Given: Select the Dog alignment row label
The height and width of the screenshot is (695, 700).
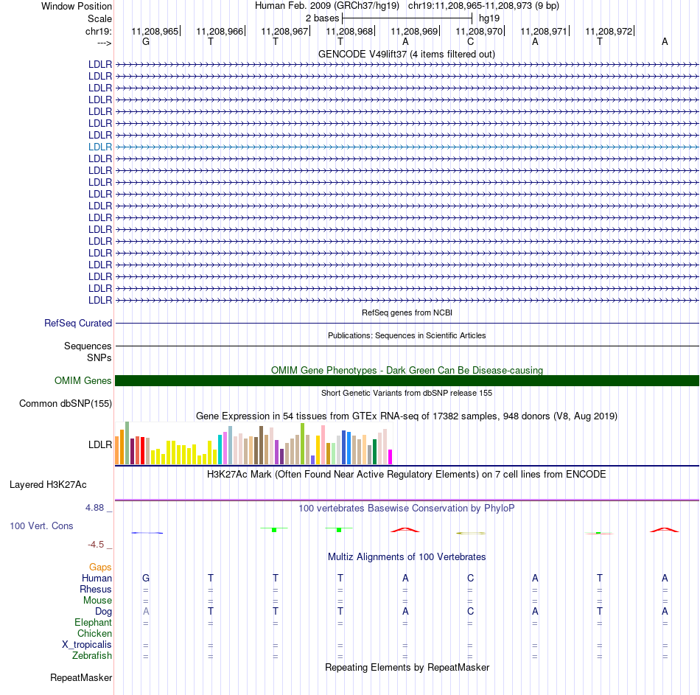Looking at the screenshot, I should (x=103, y=612).
